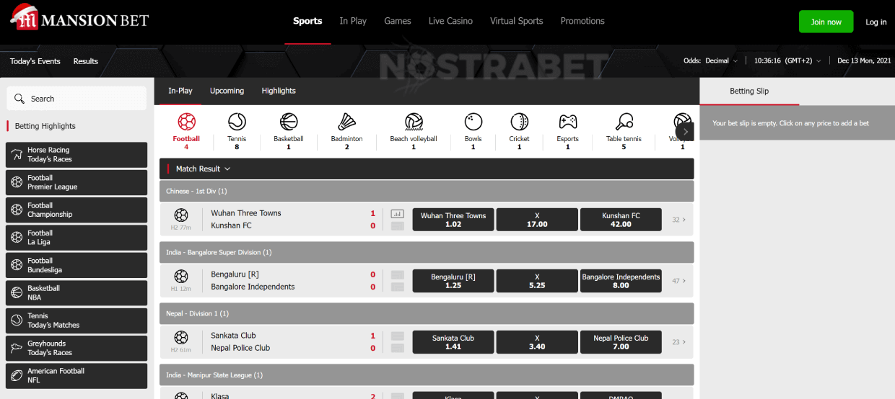
Task: Open the Sports main menu
Action: tap(307, 21)
